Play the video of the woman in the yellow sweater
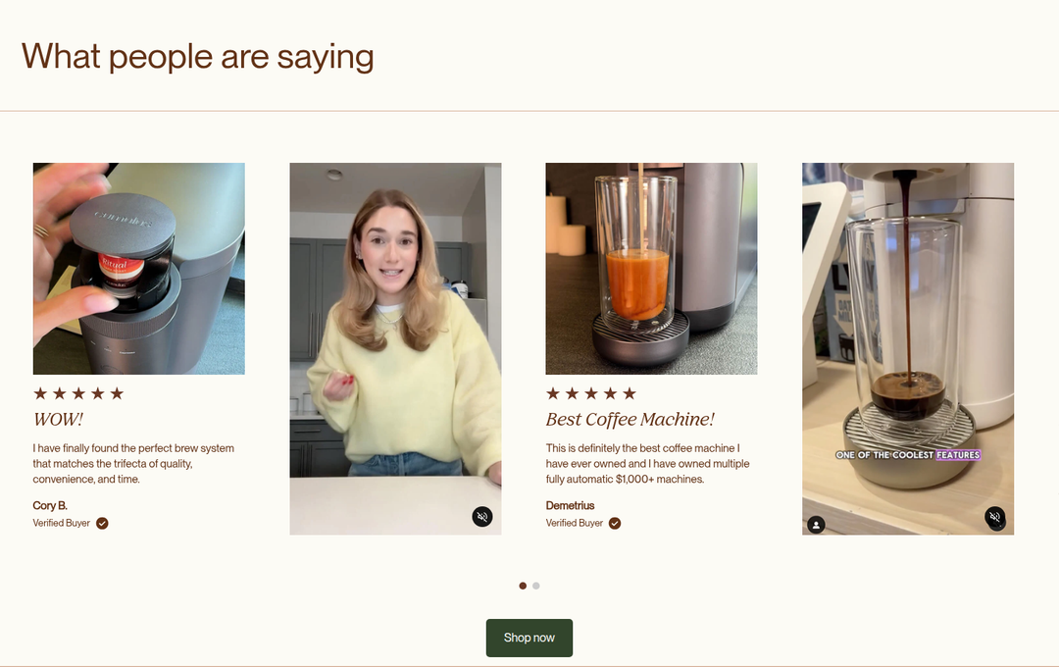 pyautogui.click(x=396, y=349)
